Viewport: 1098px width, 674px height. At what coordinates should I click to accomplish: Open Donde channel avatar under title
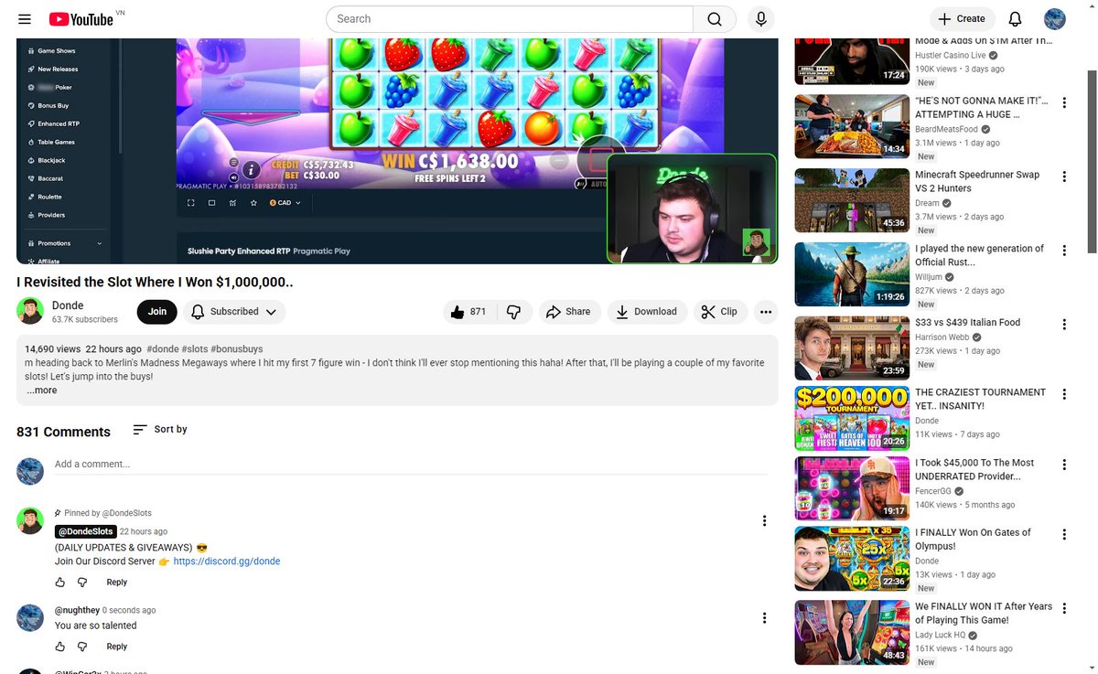click(x=30, y=311)
